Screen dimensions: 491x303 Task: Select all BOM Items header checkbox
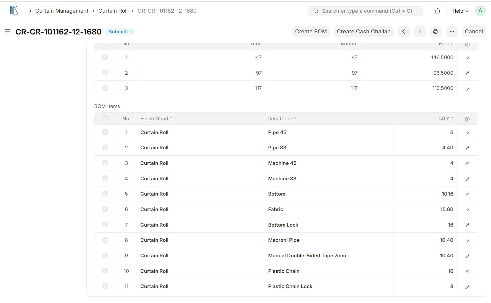point(105,118)
